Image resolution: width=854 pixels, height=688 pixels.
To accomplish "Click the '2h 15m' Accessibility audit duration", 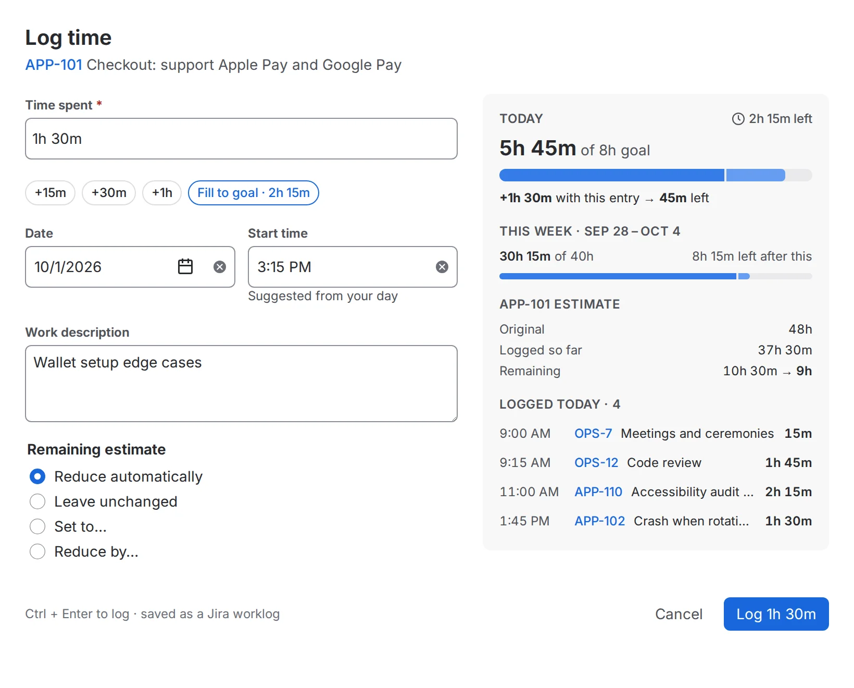I will click(x=788, y=492).
